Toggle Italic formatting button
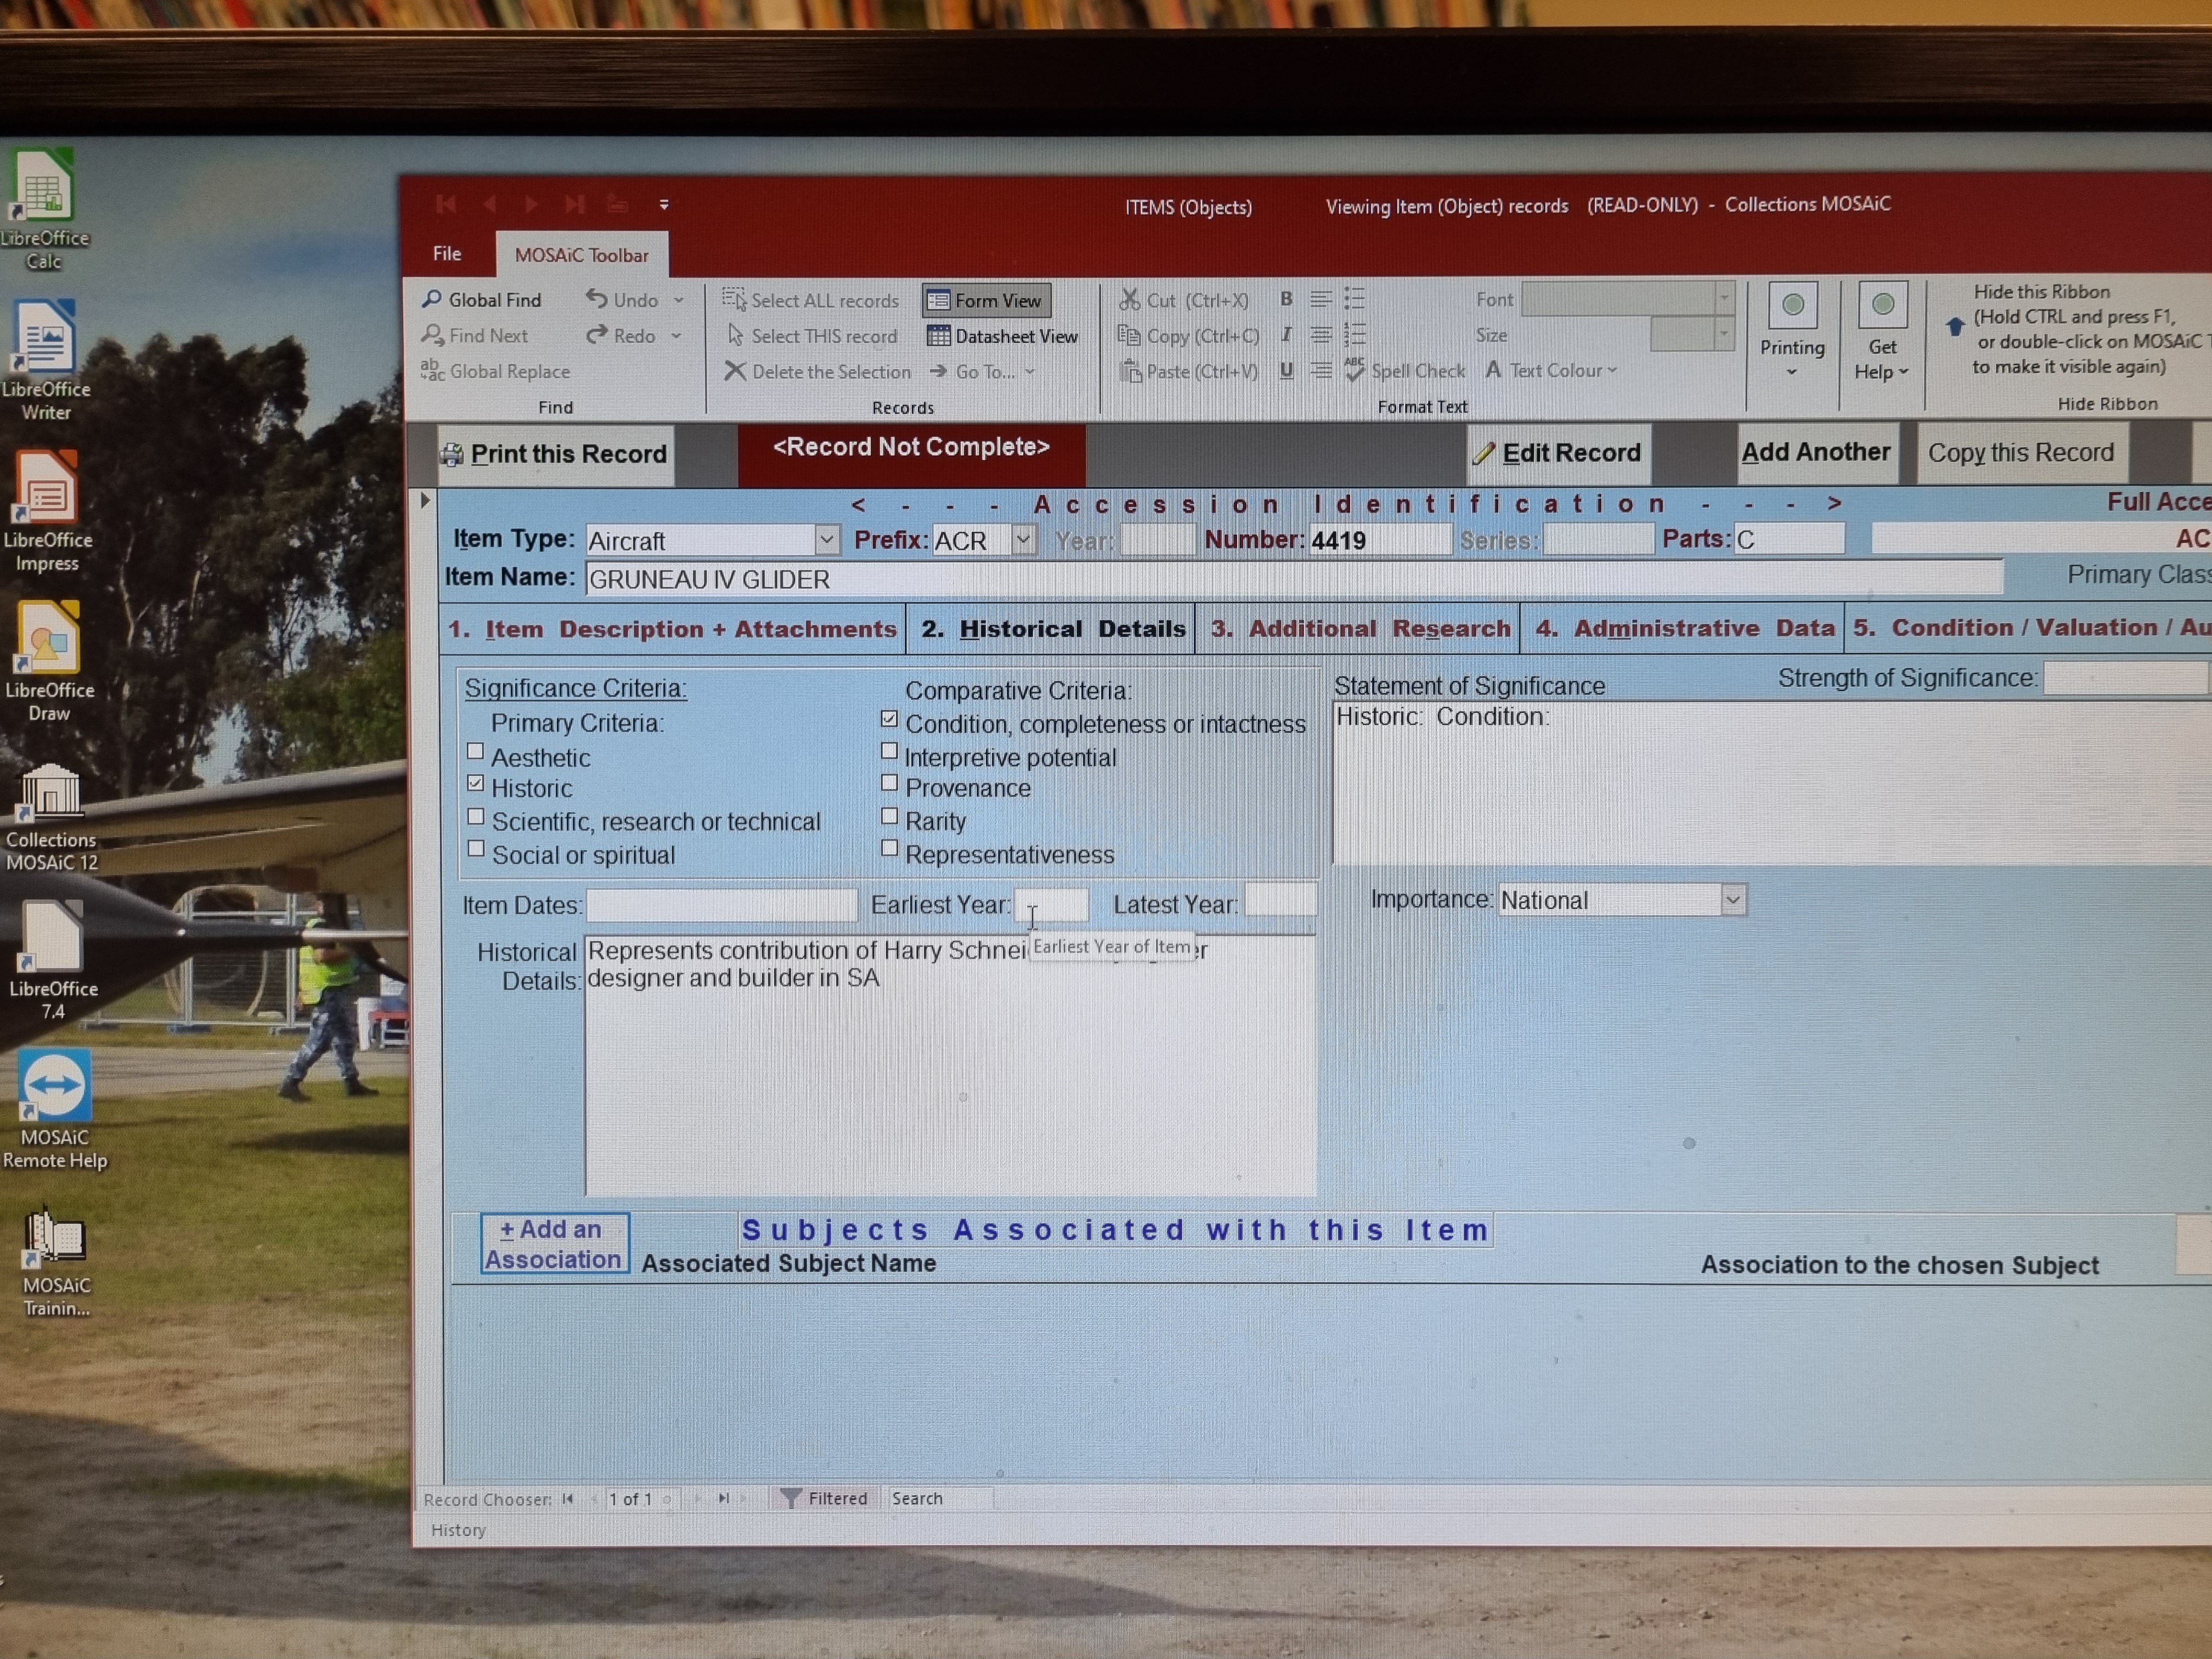 click(x=1286, y=335)
